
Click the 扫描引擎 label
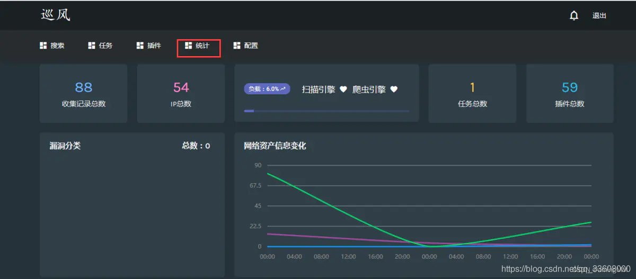click(x=319, y=89)
